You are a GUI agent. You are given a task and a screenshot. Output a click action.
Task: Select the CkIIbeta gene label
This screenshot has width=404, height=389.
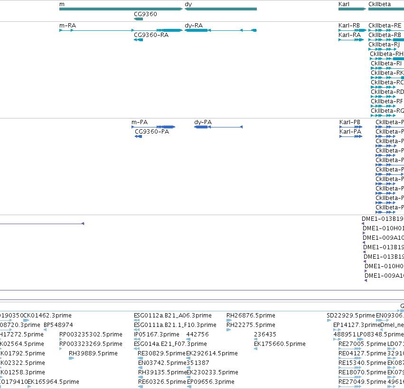[379, 4]
